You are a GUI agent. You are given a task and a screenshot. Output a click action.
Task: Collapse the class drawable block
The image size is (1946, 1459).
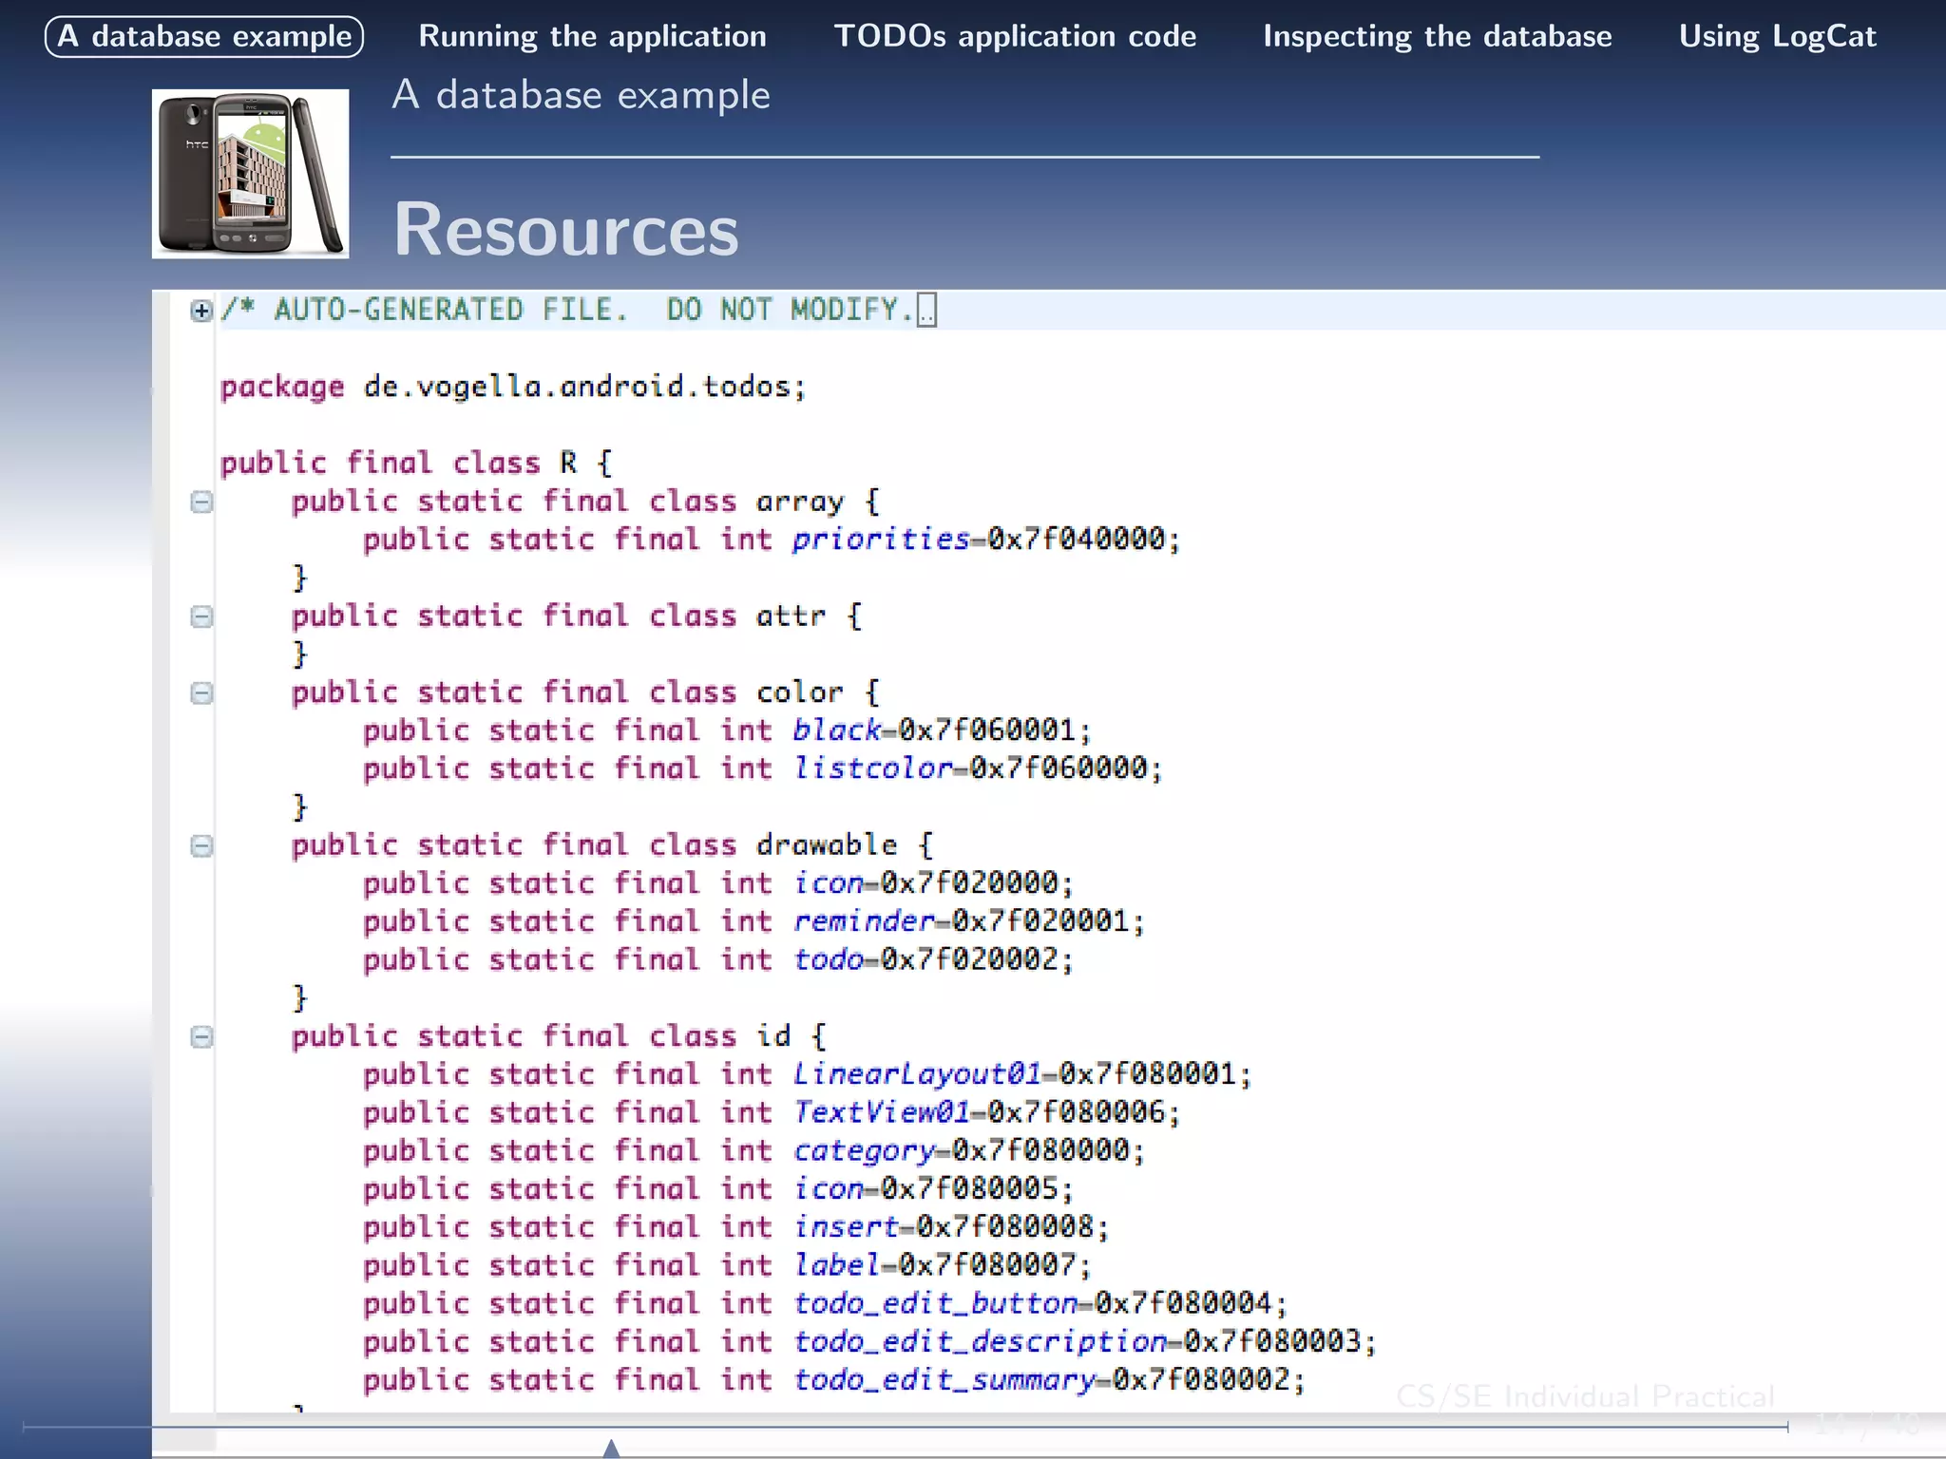pos(201,845)
